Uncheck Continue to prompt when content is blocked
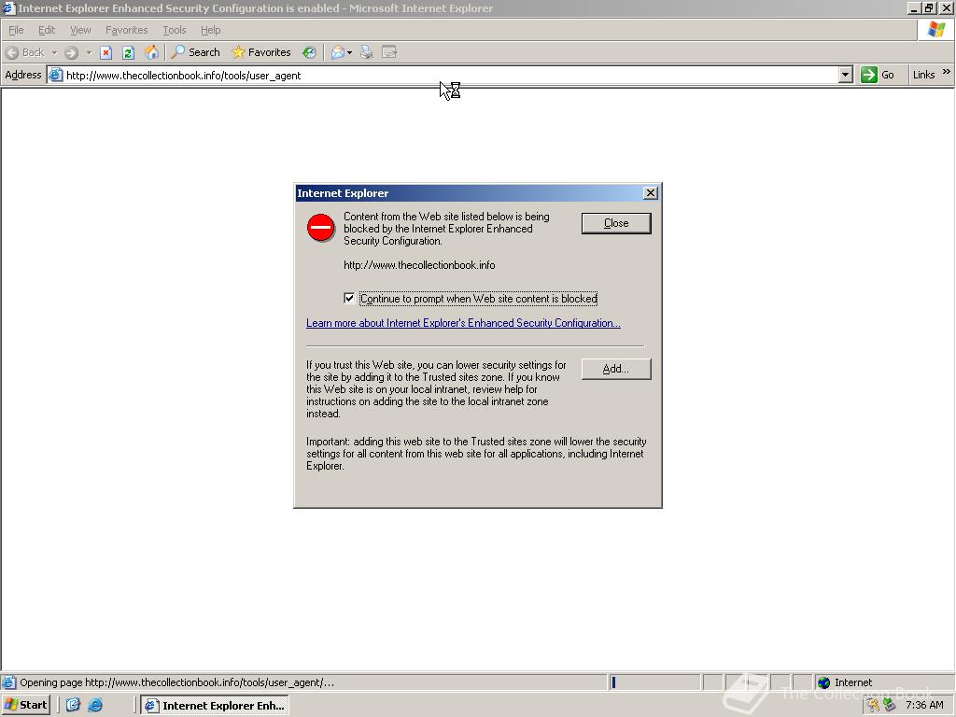 point(349,298)
